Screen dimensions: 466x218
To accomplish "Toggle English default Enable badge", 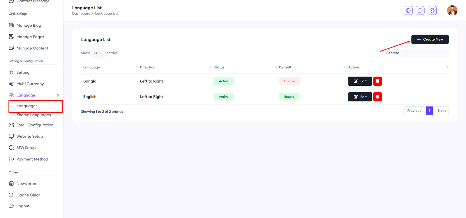I will (289, 97).
